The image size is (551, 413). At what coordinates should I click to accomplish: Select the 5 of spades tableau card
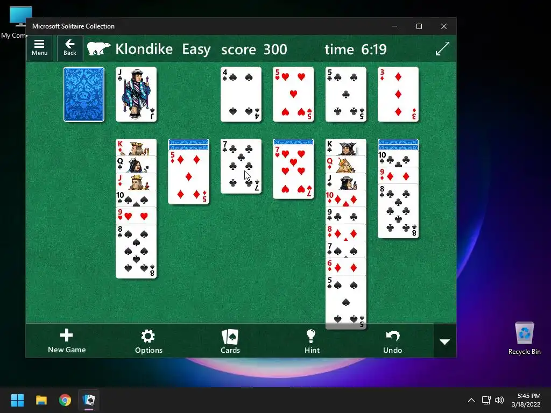click(x=346, y=302)
